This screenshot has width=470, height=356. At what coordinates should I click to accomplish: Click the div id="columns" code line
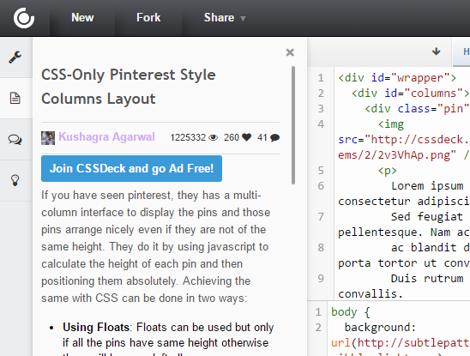click(x=411, y=94)
